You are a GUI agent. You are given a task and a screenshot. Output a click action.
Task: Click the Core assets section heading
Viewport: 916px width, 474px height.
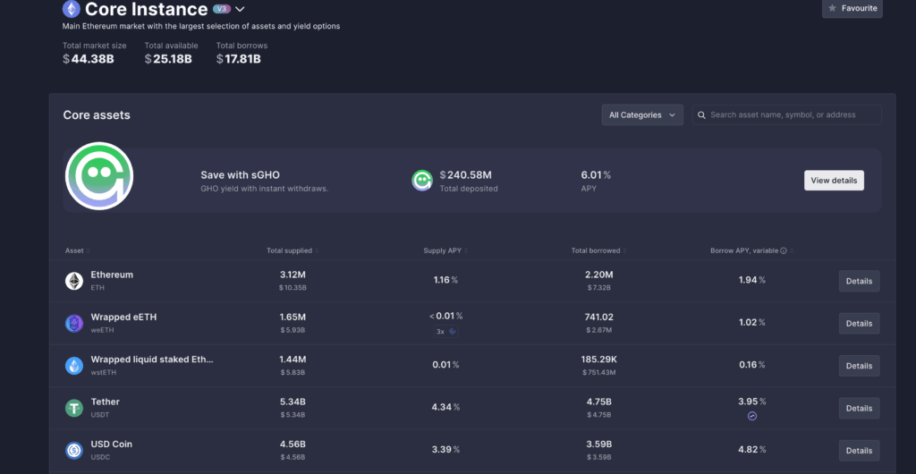97,115
